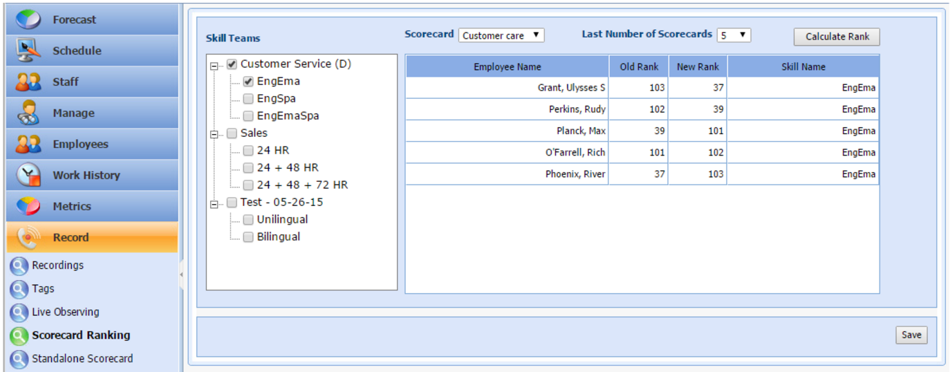Image resolution: width=950 pixels, height=372 pixels.
Task: Enable the Bilingual checkbox
Action: tap(248, 237)
